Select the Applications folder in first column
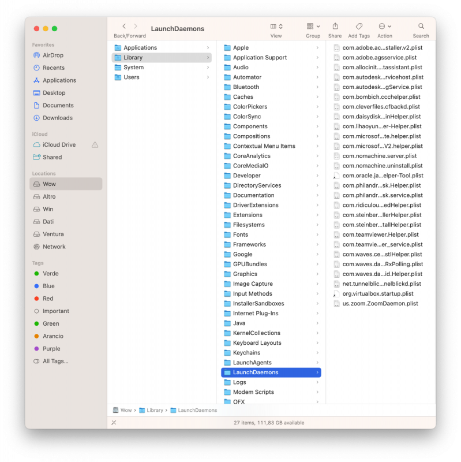The image size is (461, 462). [162, 48]
